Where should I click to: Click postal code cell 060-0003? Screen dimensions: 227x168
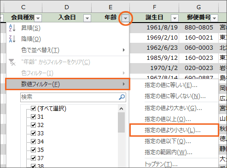[198, 48]
